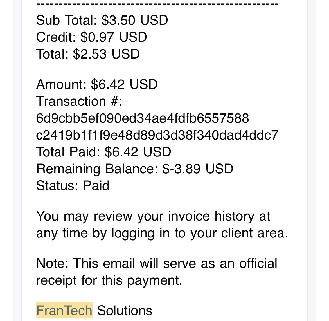329x321 pixels.
Task: Click the dashed separator line above Sub Total
Action: click(x=157, y=4)
